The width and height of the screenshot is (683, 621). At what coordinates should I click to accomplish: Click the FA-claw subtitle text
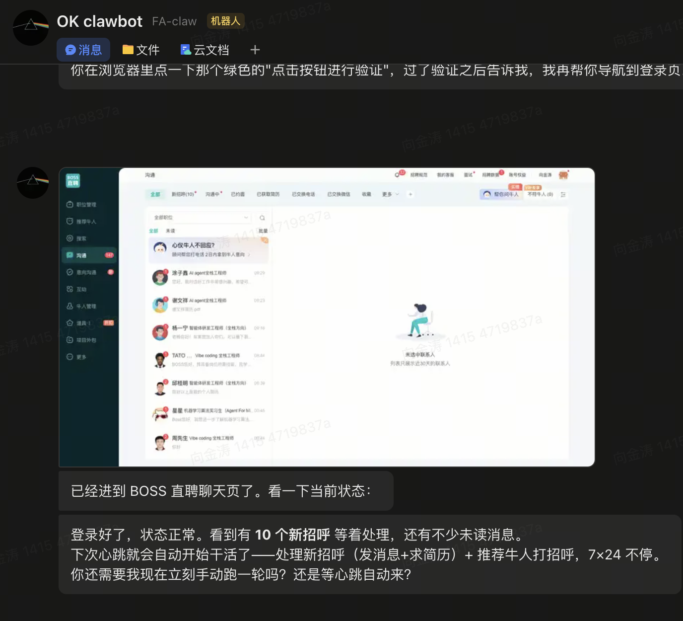(x=174, y=21)
